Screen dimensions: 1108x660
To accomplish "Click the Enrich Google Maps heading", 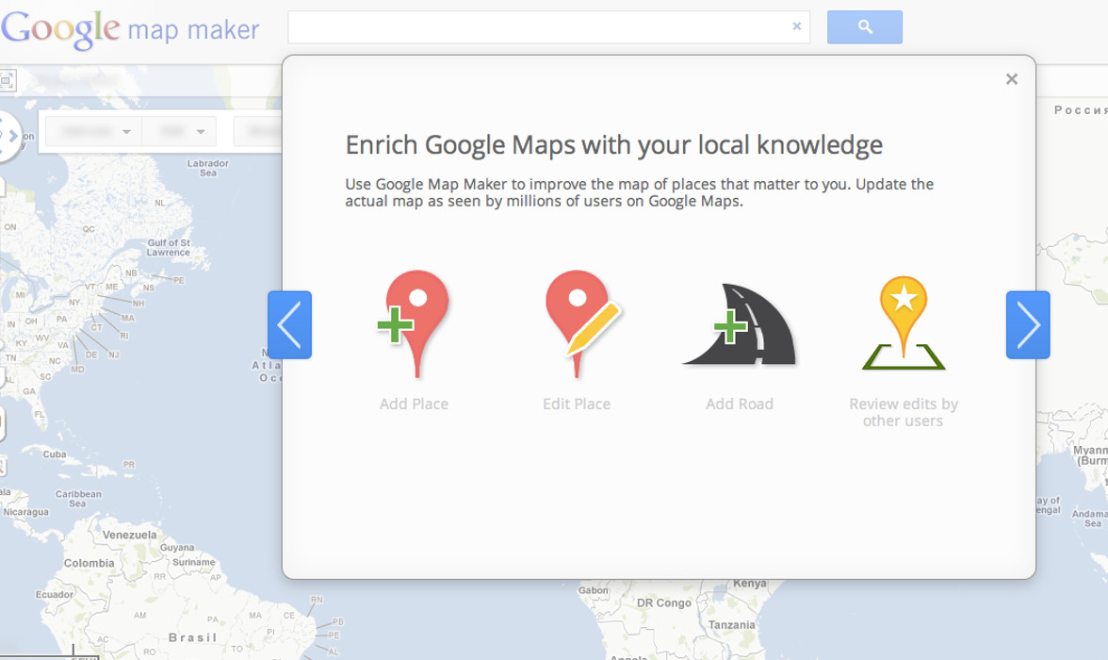I will 614,145.
